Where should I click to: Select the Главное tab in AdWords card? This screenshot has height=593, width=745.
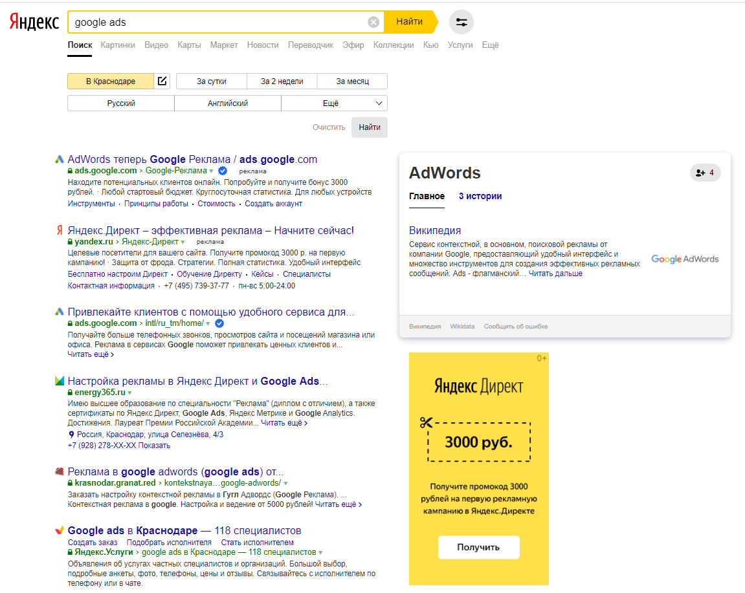click(x=427, y=196)
